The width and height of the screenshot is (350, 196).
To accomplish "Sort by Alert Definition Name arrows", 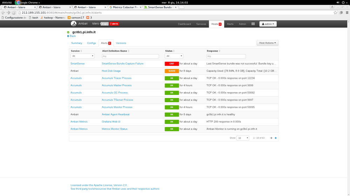I will pyautogui.click(x=129, y=51).
